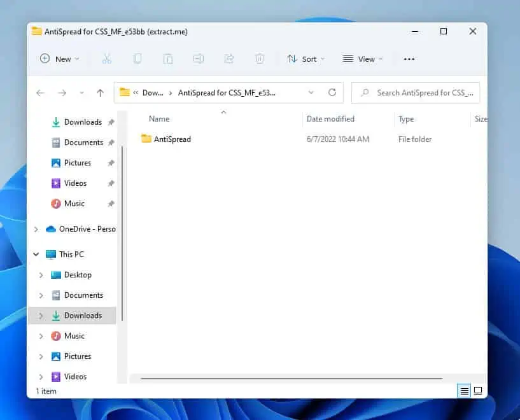Click the Dow... breadcrumb in address bar

coord(153,93)
